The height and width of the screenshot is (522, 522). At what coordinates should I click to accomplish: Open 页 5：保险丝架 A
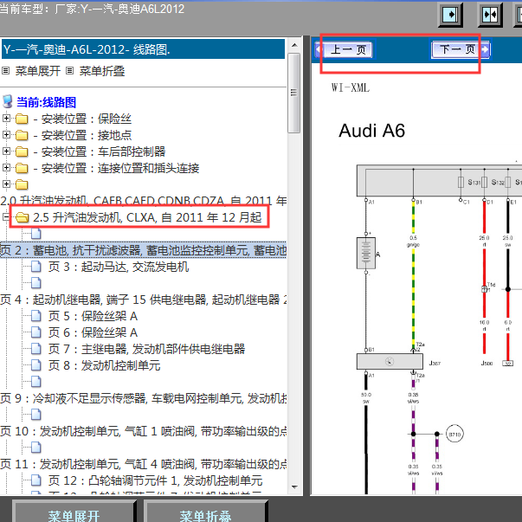pyautogui.click(x=93, y=316)
